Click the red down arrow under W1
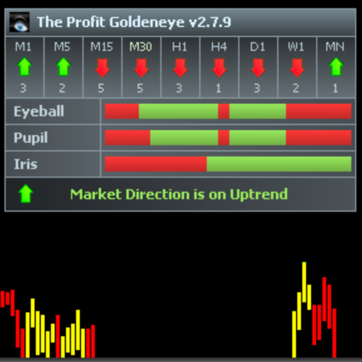 point(297,68)
